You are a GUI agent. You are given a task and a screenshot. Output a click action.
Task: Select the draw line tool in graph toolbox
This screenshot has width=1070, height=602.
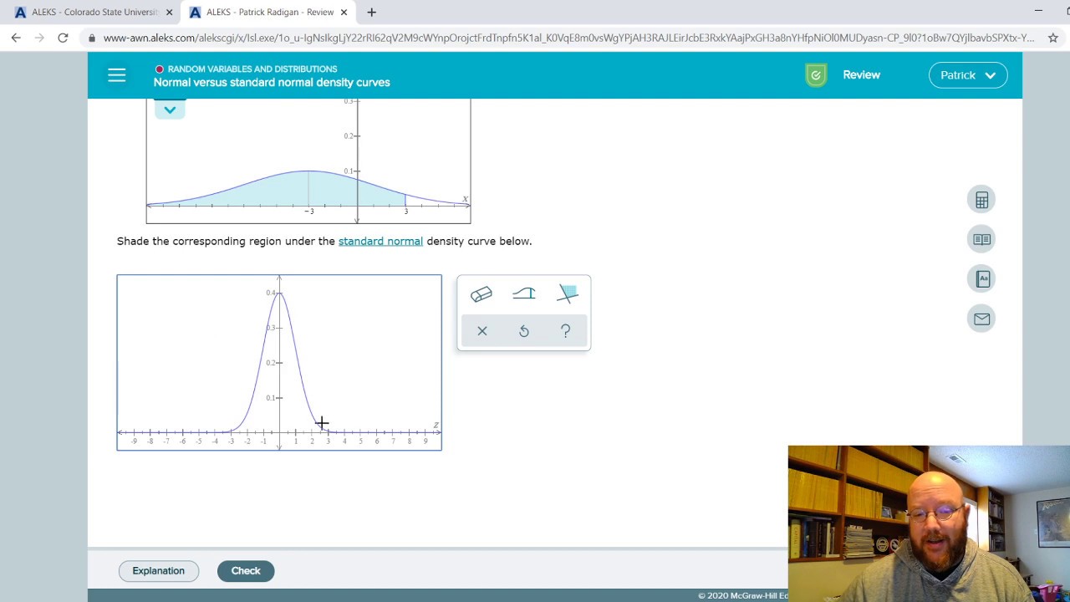(x=524, y=293)
